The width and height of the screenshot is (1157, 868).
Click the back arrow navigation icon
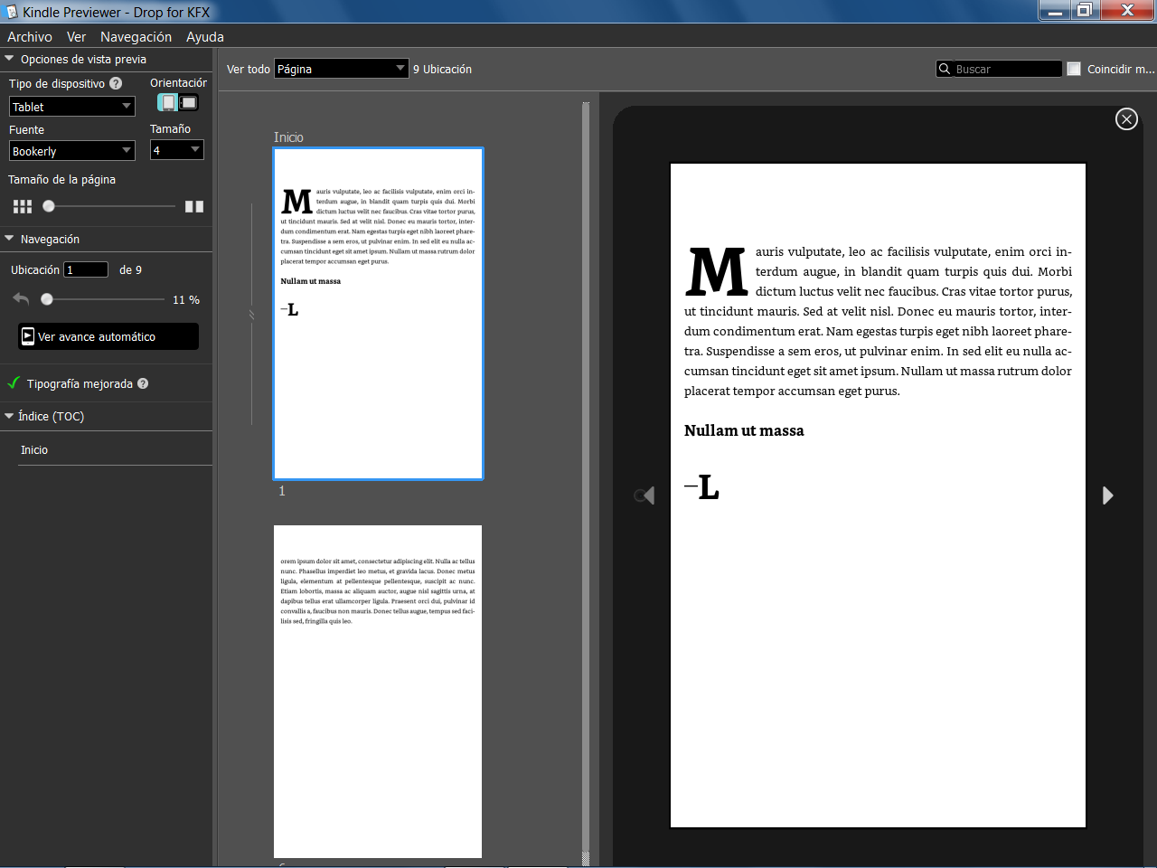click(21, 299)
